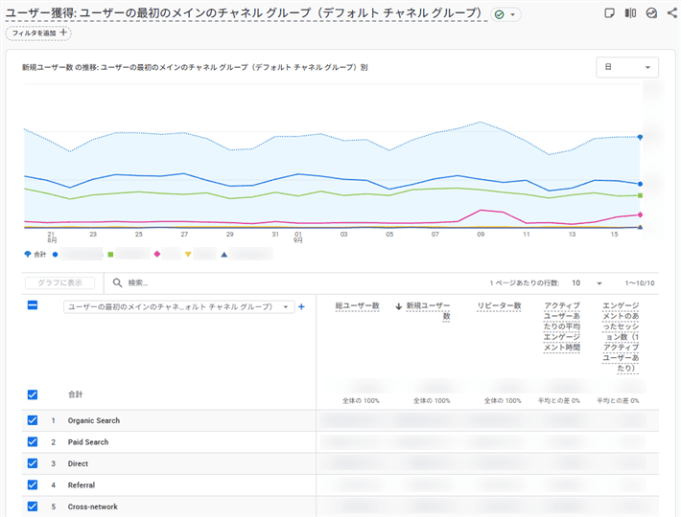
Task: Open the Insights icon at top right
Action: pyautogui.click(x=651, y=13)
